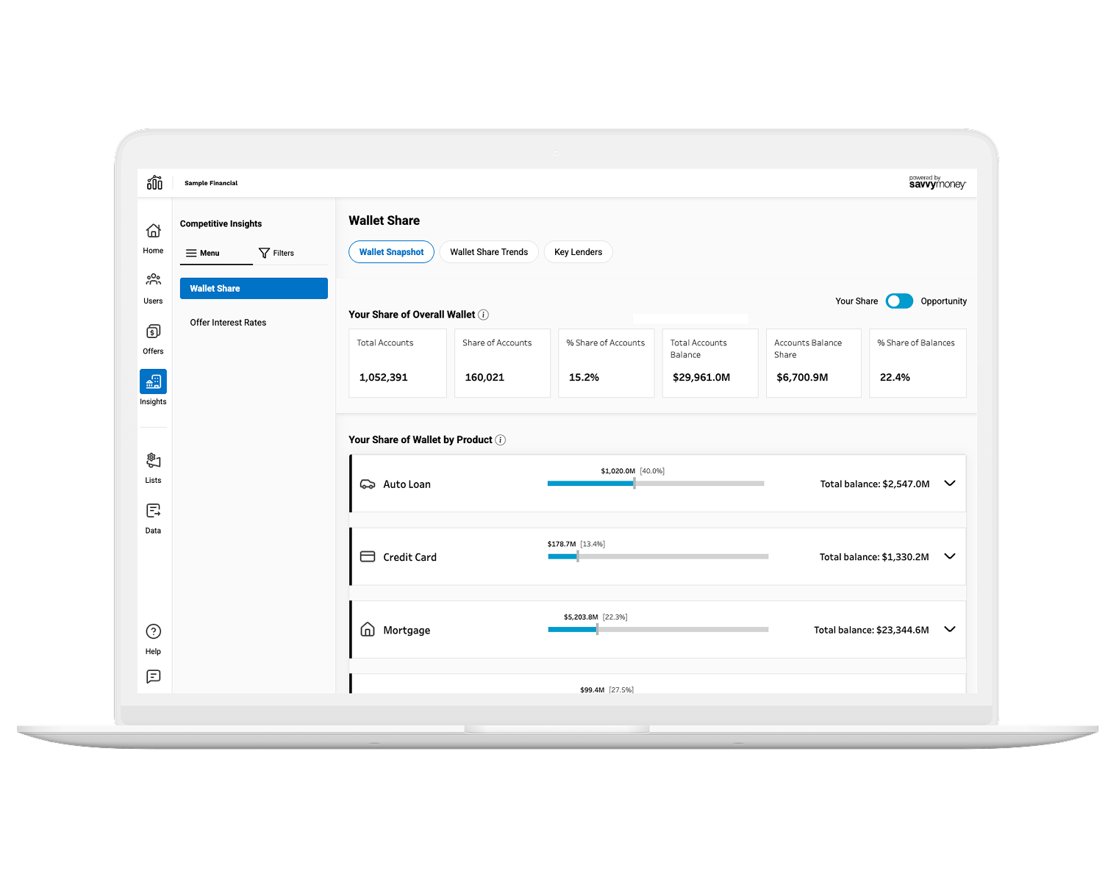This screenshot has height=879, width=1116.
Task: Expand the Credit Card row chevron
Action: click(949, 556)
